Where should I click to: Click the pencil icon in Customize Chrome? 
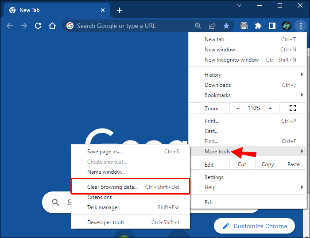coord(226,226)
